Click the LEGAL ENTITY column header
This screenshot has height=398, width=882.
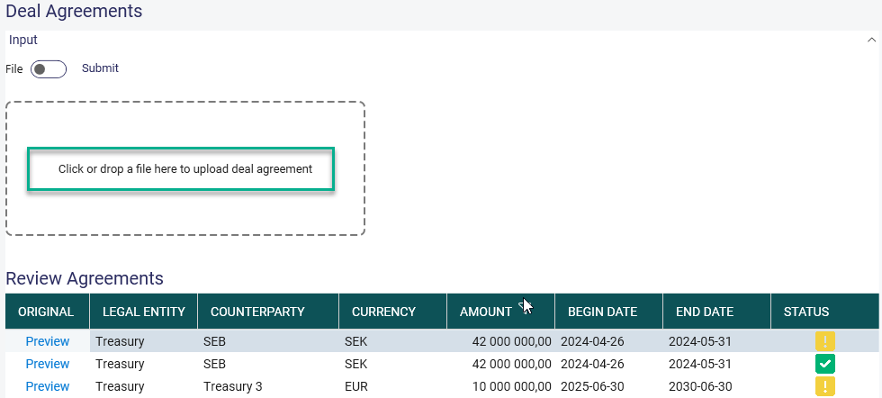click(x=143, y=312)
